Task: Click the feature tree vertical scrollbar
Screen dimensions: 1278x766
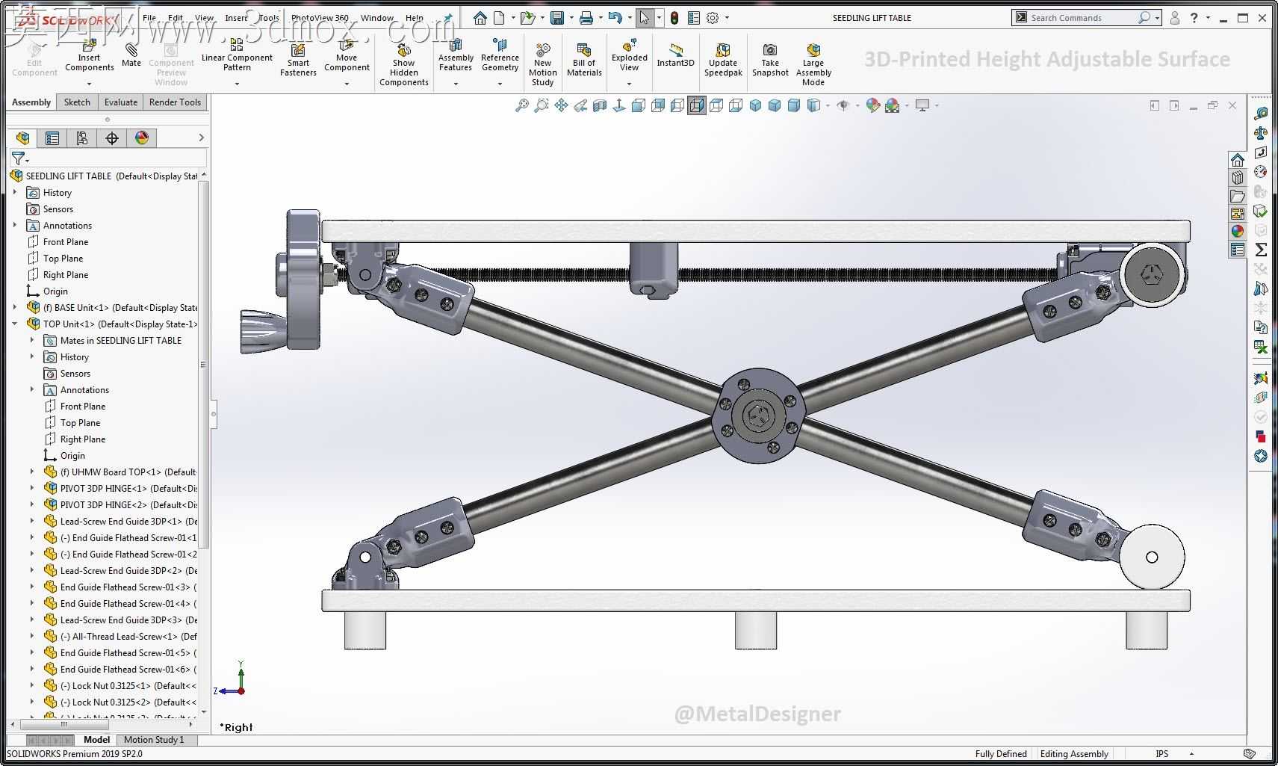Action: (x=203, y=364)
